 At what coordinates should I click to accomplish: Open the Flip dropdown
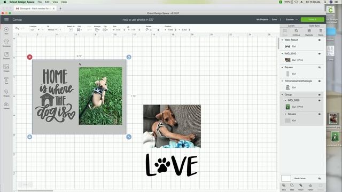pos(105,30)
